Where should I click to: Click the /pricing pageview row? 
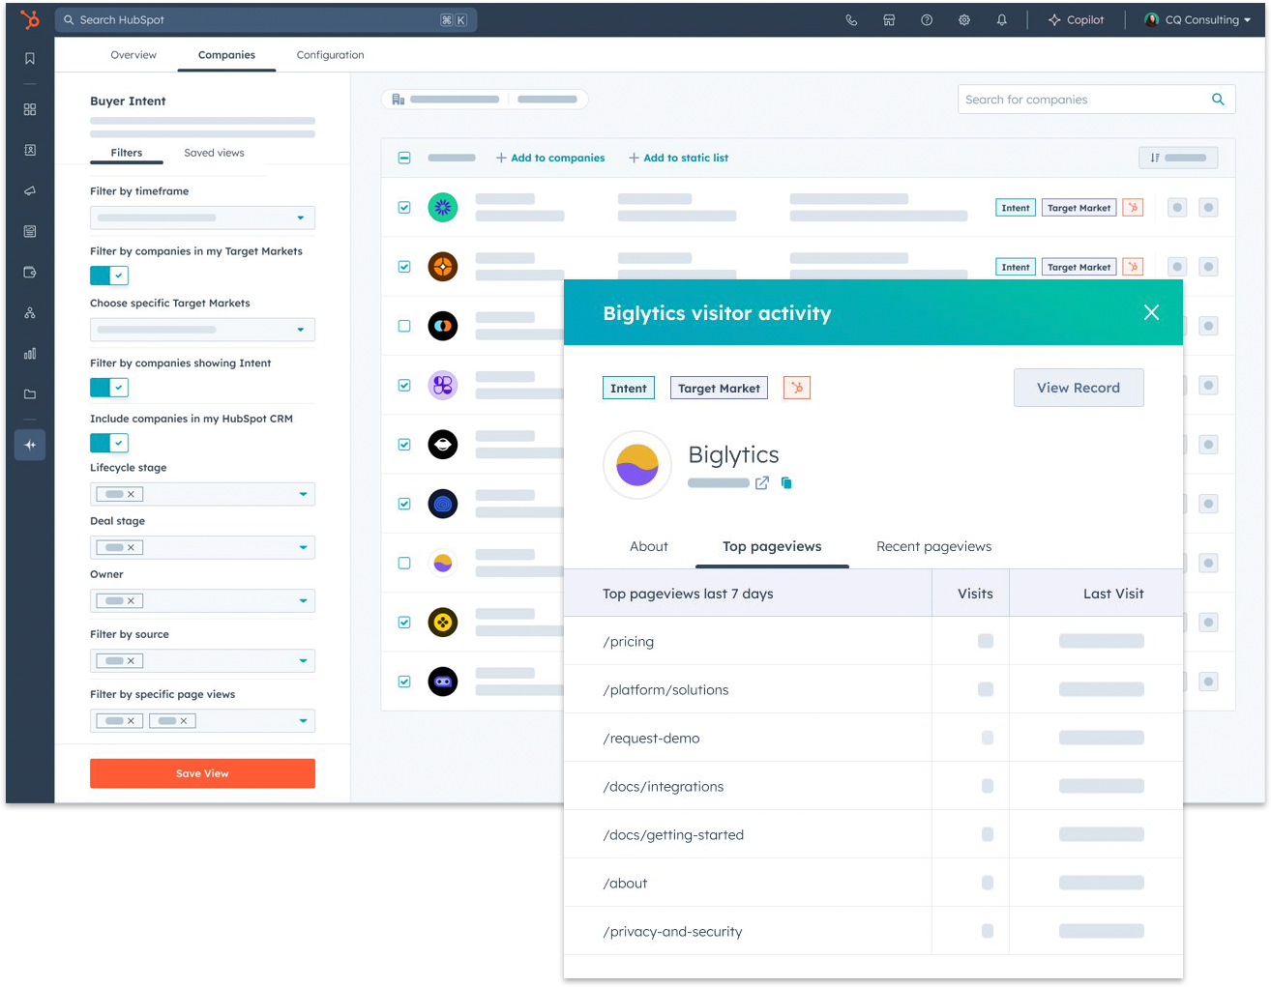tap(873, 641)
